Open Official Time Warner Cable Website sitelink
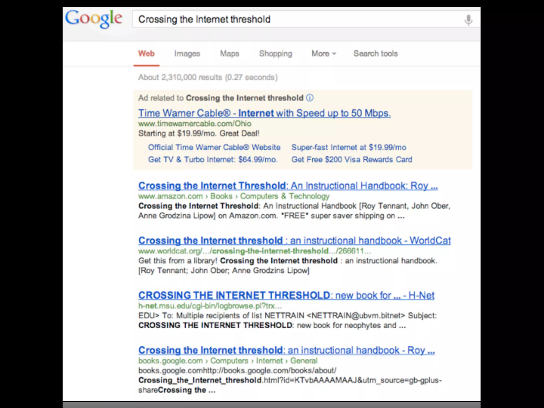The image size is (544, 408). 214,147
